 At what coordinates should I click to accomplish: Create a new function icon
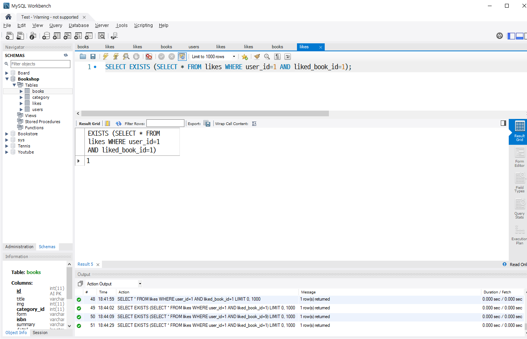click(x=89, y=36)
